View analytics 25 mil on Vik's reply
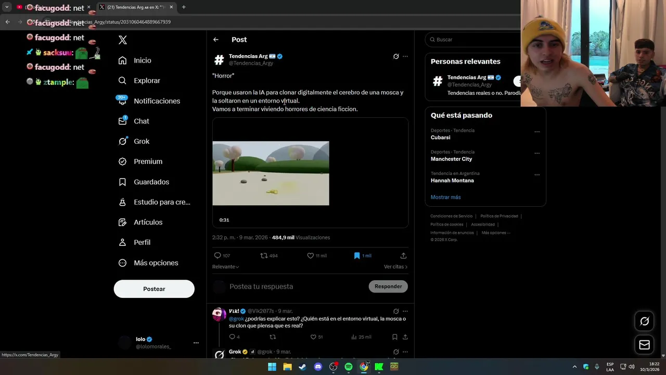The image size is (666, 375). point(361,337)
